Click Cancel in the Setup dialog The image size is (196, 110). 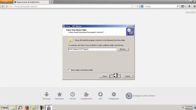coord(127,76)
